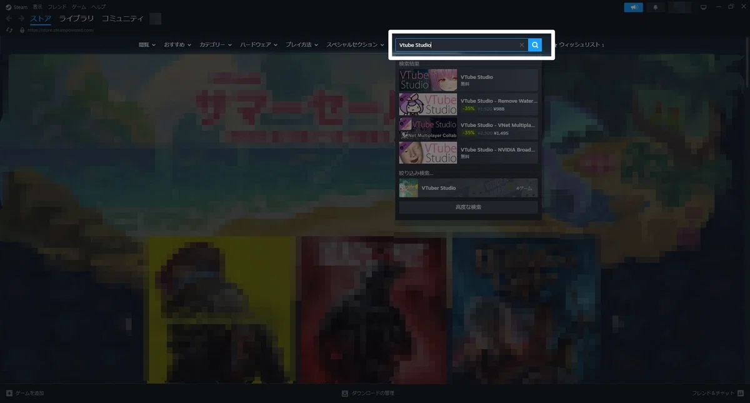The image size is (750, 403).
Task: Expand the プレイ方法 dropdown
Action: [x=302, y=45]
